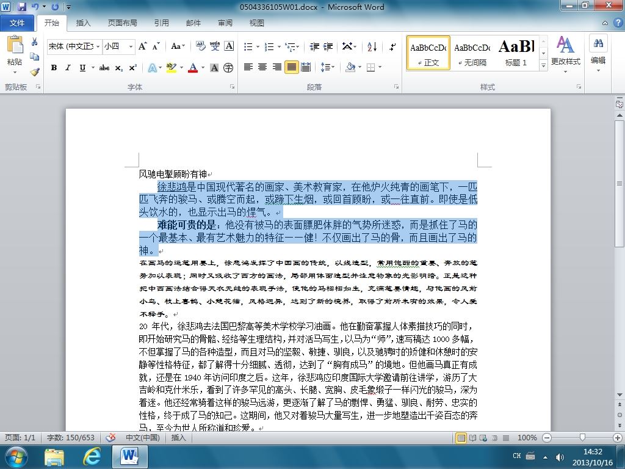Viewport: 625px width, 469px height.
Task: Switch to Full Screen Reading view
Action: click(473, 438)
